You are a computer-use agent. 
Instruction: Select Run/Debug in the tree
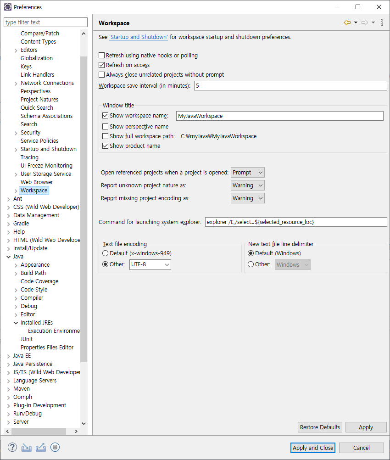click(x=28, y=414)
